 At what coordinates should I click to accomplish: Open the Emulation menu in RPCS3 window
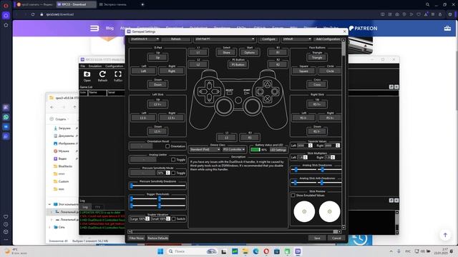point(95,66)
